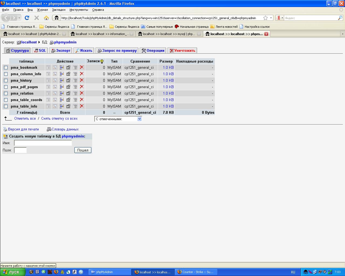The height and width of the screenshot is (276, 345).
Task: Open the Инструменты menu
Action: tap(79, 10)
